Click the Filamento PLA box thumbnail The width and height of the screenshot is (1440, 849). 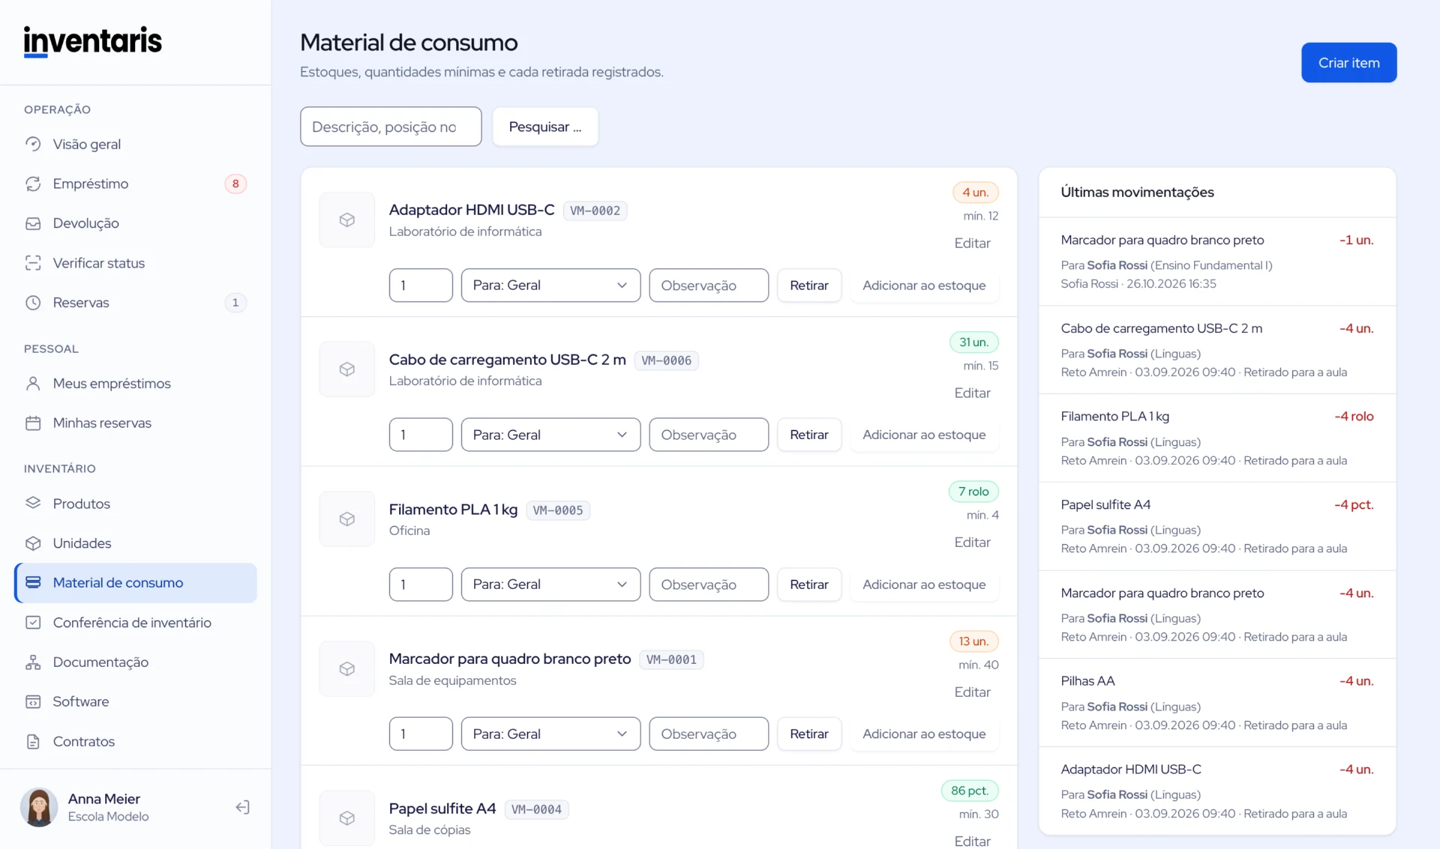coord(346,519)
